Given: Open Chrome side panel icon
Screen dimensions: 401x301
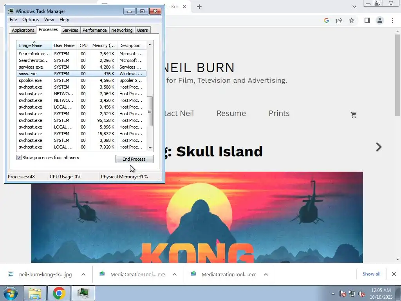Looking at the screenshot, I should coord(367,20).
